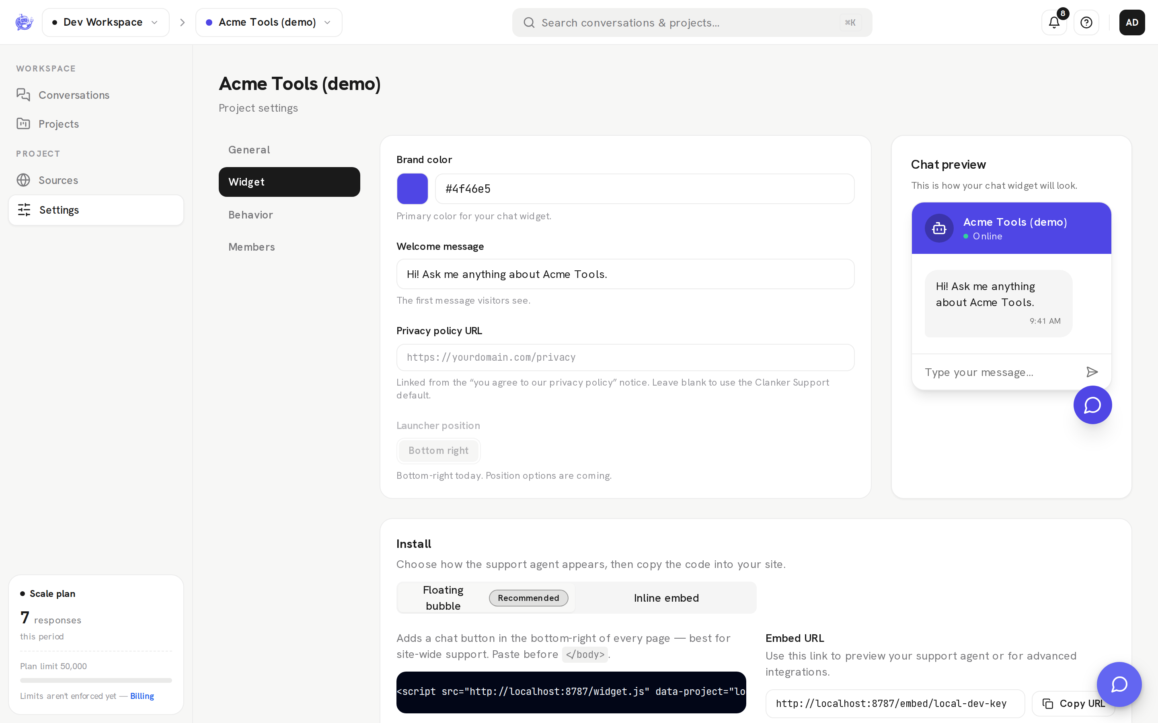Click the Install section heading
1158x723 pixels.
pos(413,544)
